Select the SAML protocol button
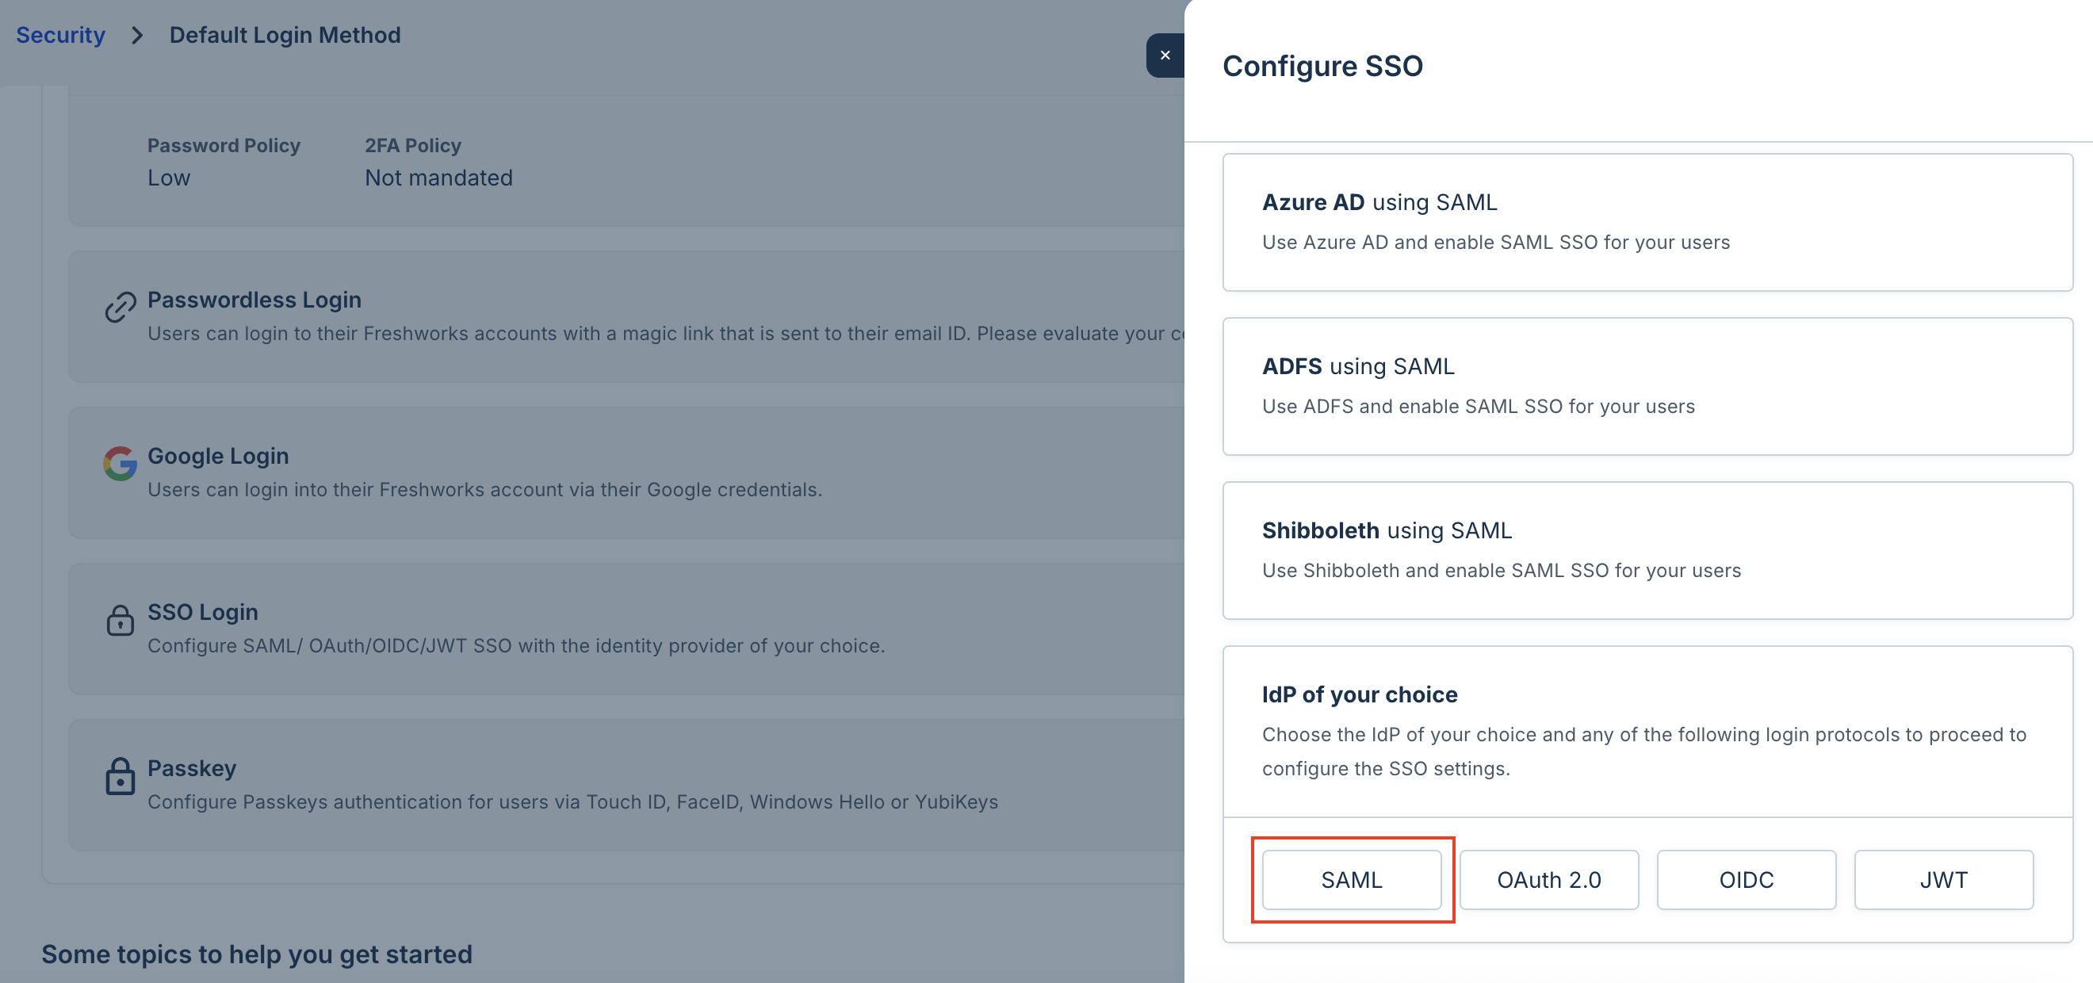The height and width of the screenshot is (983, 2093). [x=1351, y=880]
